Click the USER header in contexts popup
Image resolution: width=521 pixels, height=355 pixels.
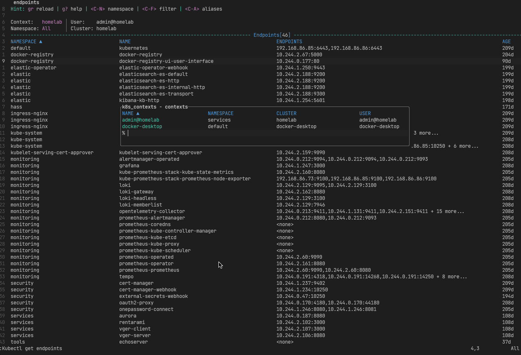[365, 113]
